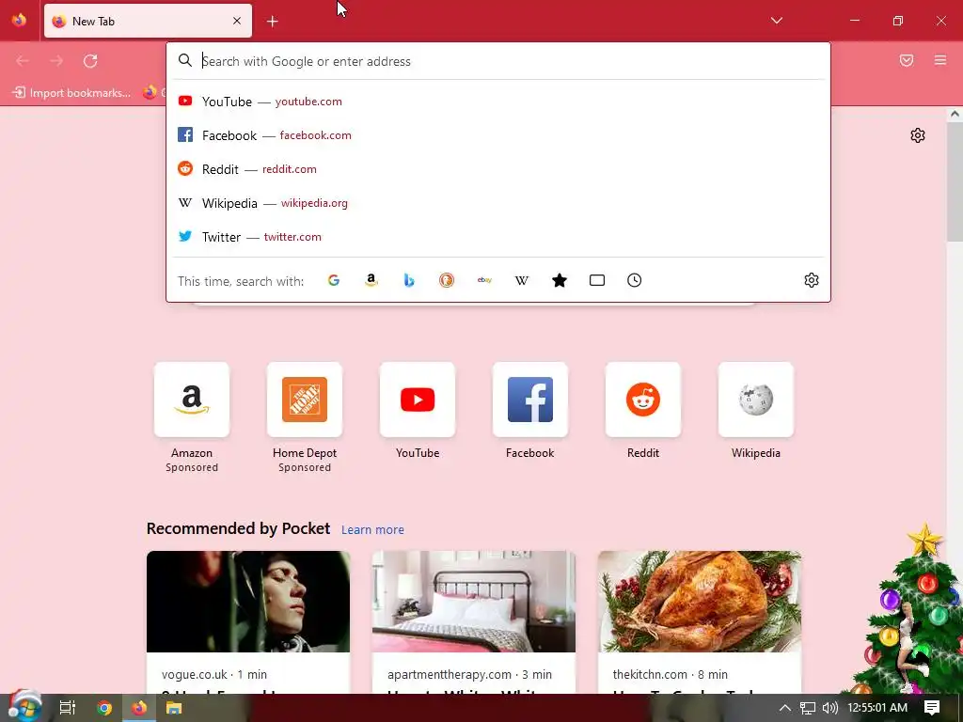Reload the current page
The image size is (963, 722).
[x=91, y=61]
